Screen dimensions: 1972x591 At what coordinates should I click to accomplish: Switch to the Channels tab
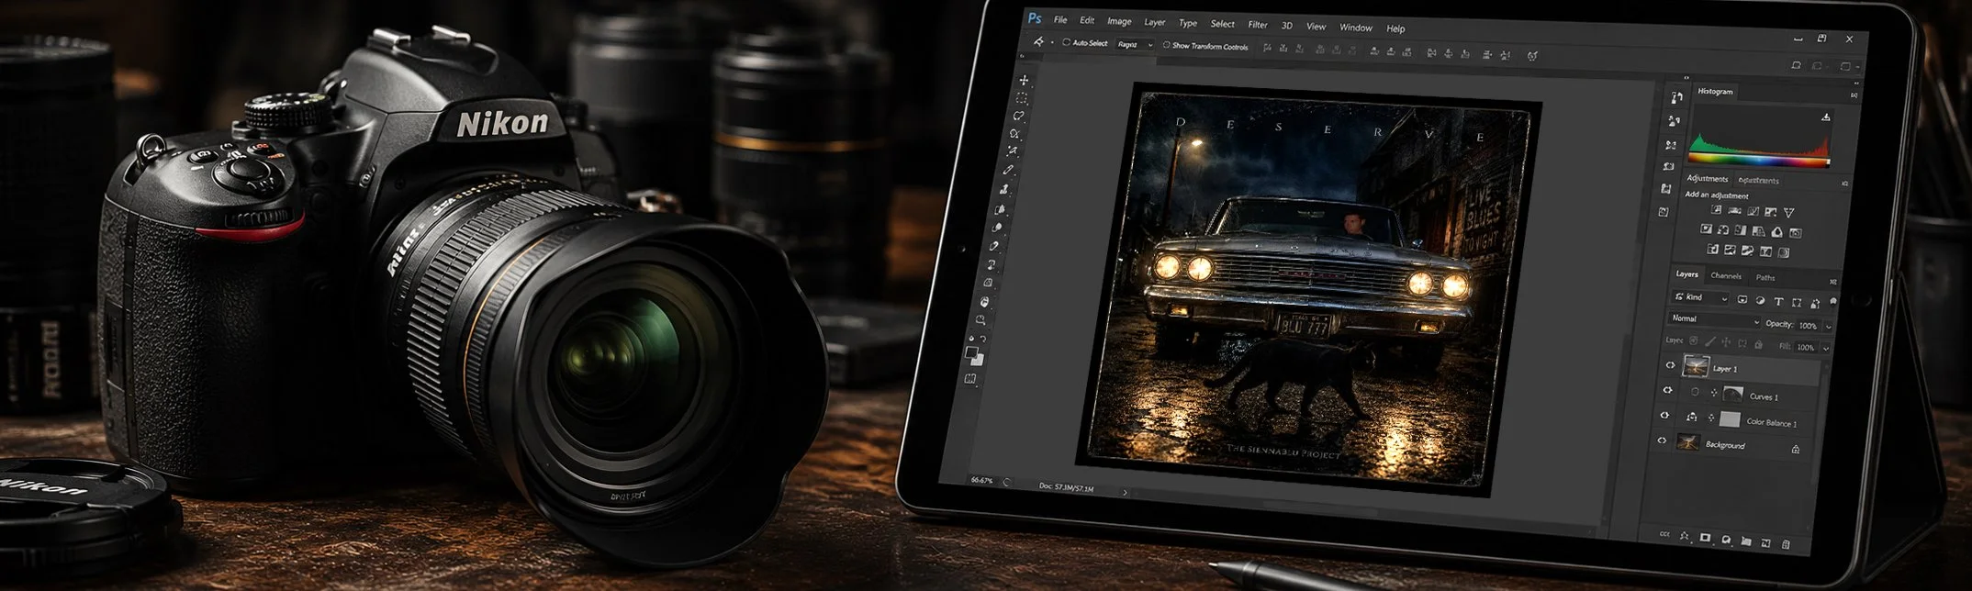click(1726, 276)
